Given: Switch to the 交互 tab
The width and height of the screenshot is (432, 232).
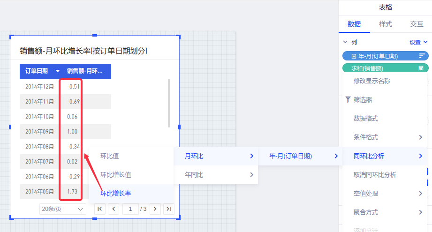Looking at the screenshot, I should (417, 24).
